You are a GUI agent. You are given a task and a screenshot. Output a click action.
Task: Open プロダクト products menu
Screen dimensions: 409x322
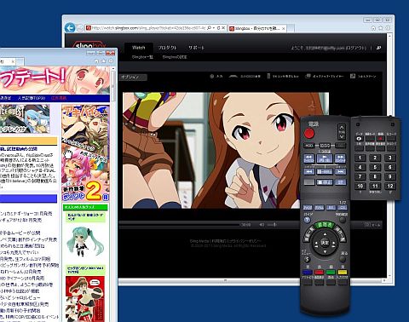pos(167,48)
